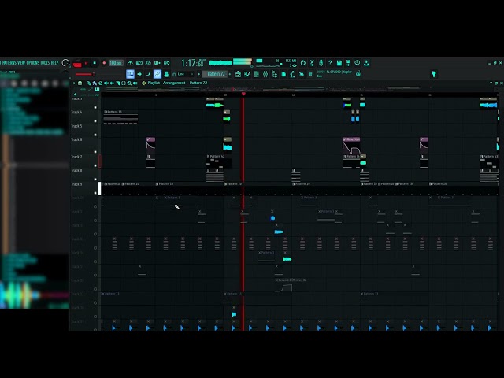
Task: Click the download content library icon
Action: pyautogui.click(x=366, y=63)
